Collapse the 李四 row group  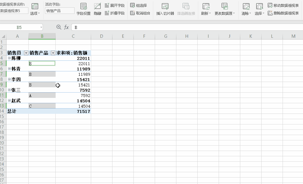[x=9, y=80]
